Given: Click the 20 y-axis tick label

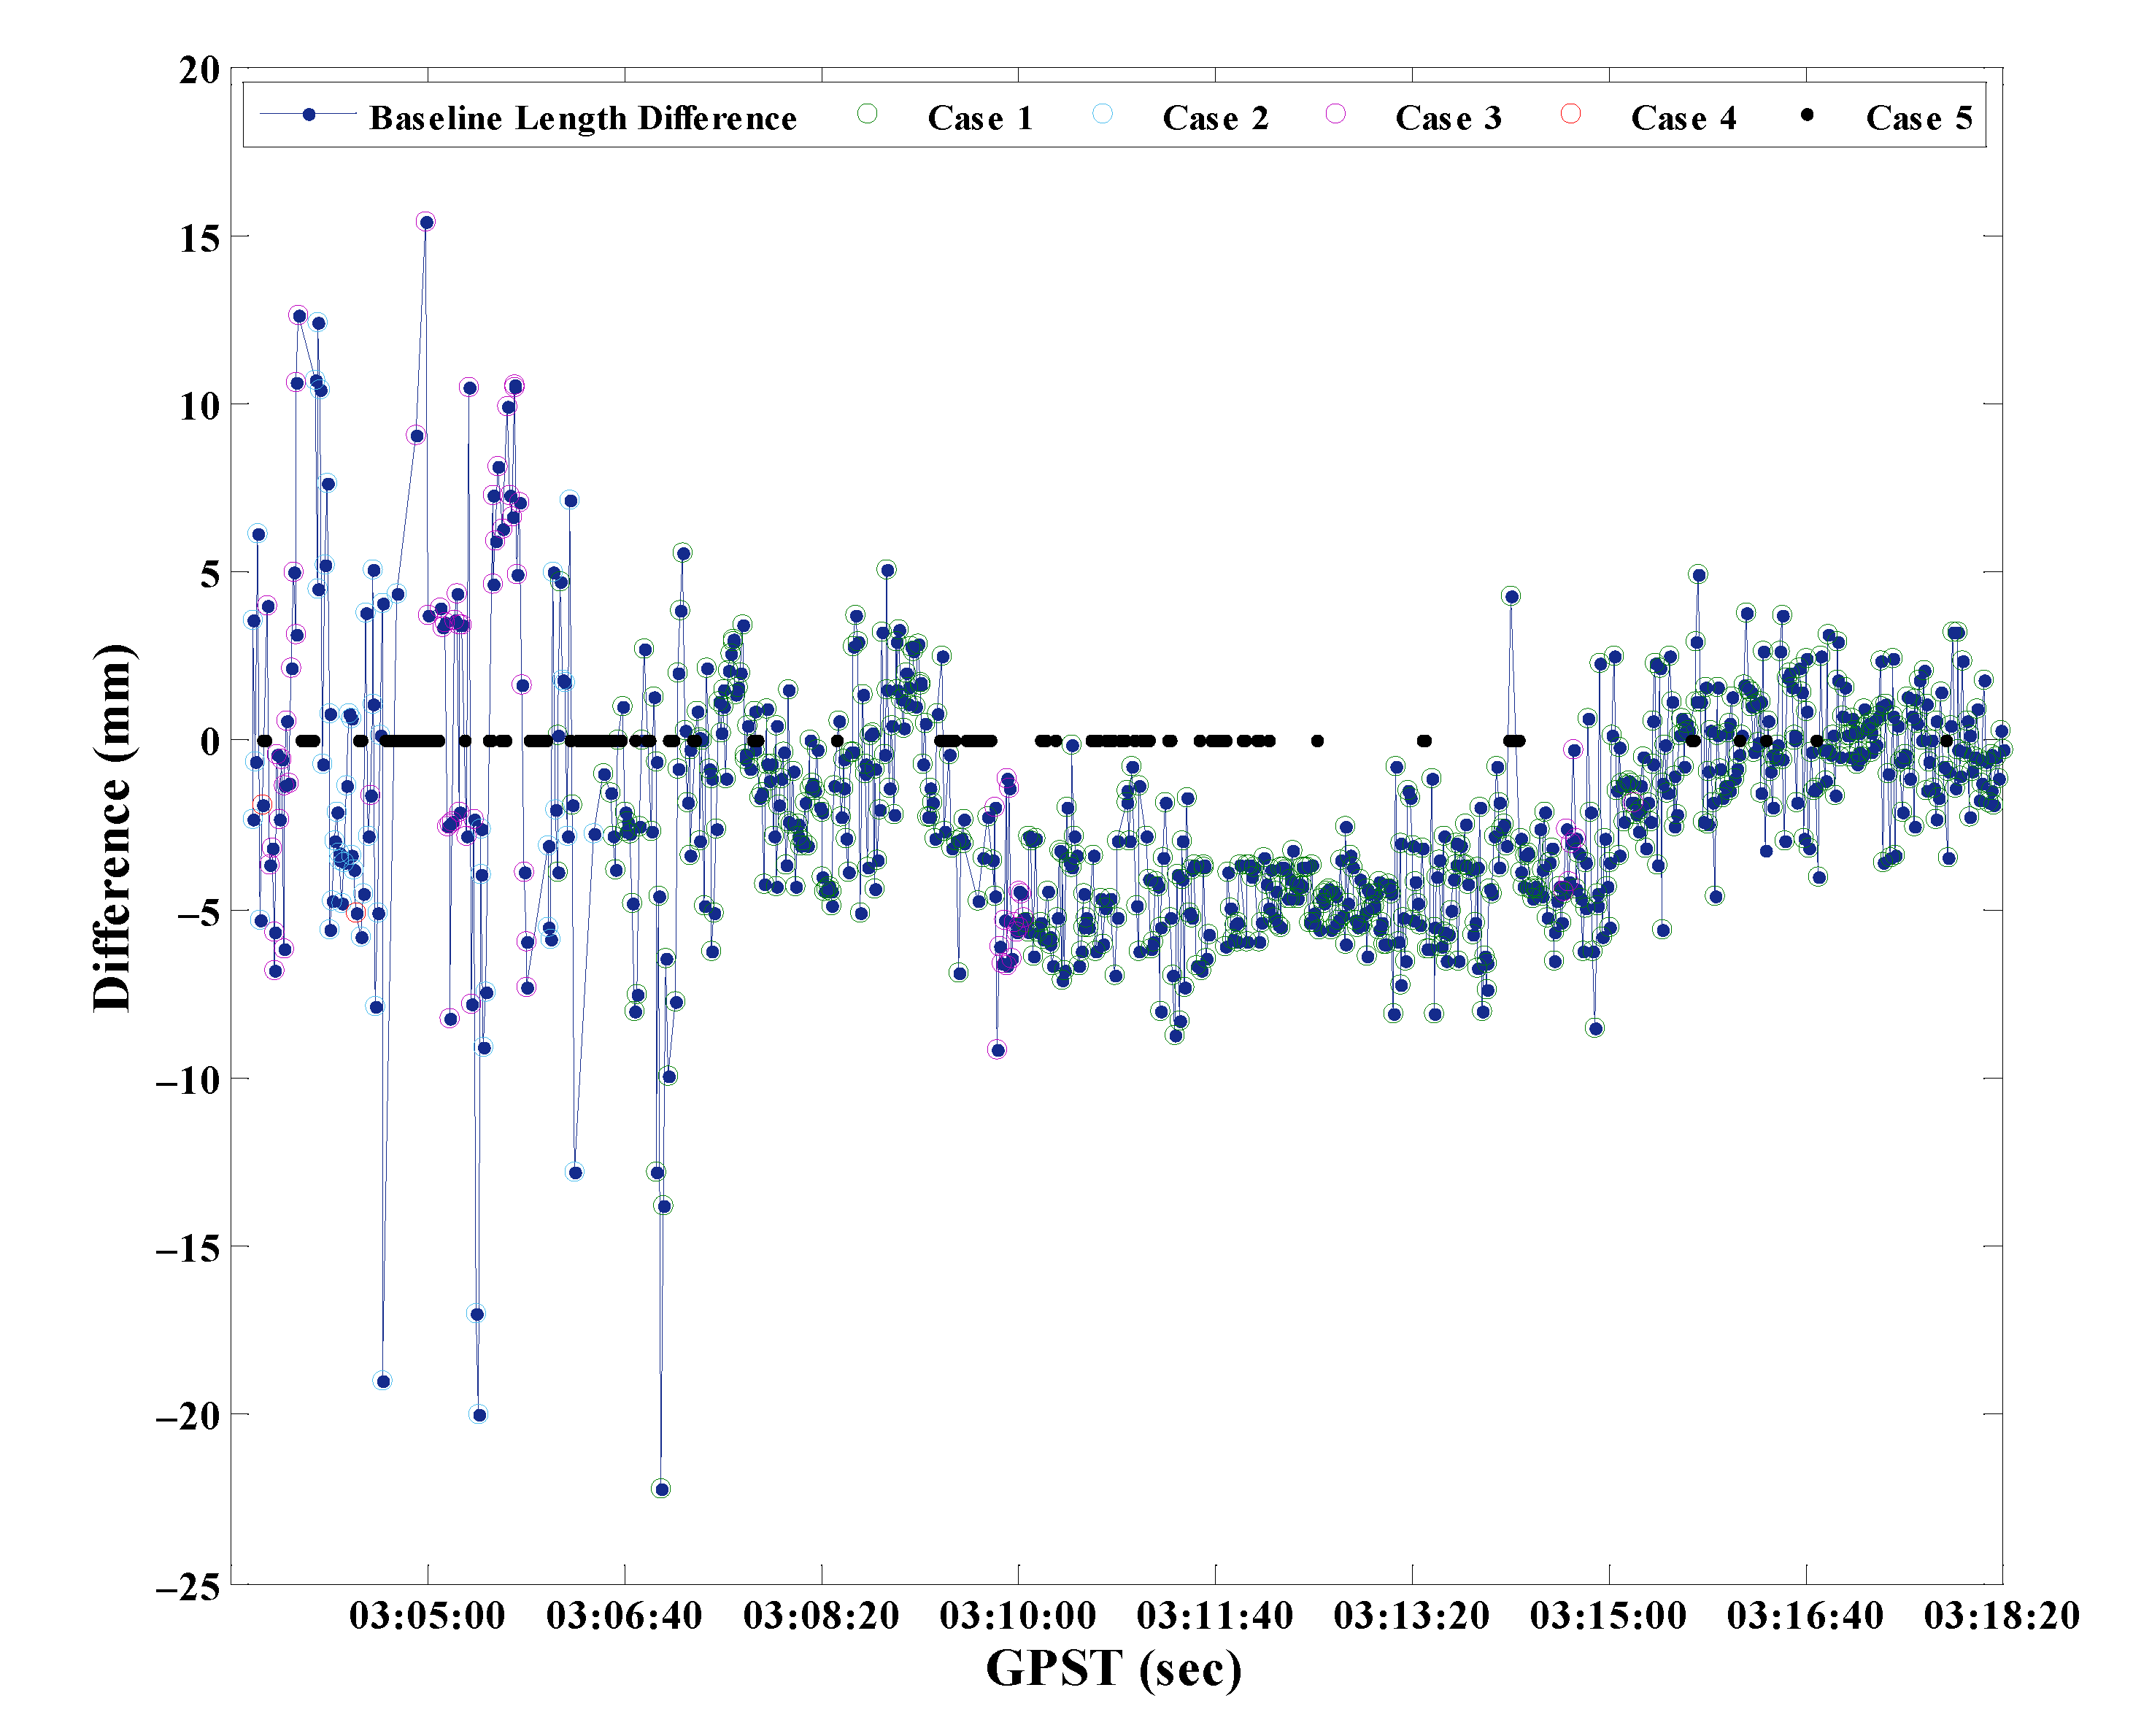Looking at the screenshot, I should 199,70.
